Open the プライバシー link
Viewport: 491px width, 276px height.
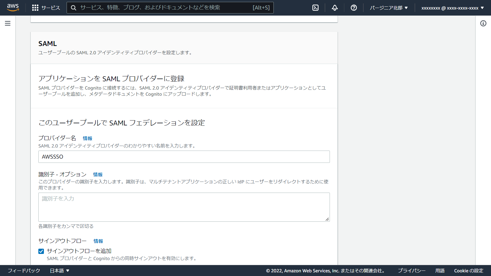click(x=412, y=270)
